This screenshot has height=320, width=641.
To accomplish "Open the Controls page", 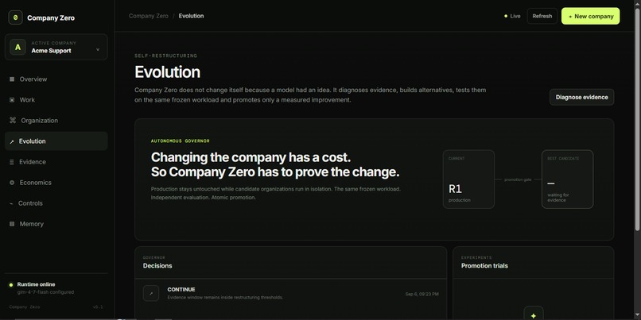I will [56, 203].
